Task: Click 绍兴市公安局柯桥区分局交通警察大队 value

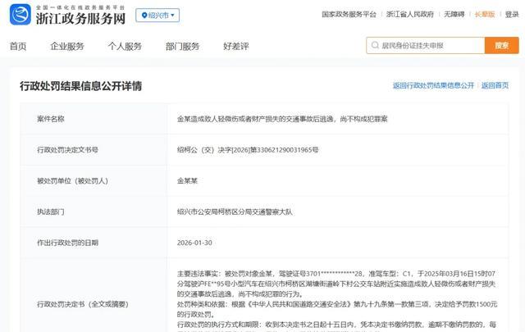Action: (x=235, y=211)
